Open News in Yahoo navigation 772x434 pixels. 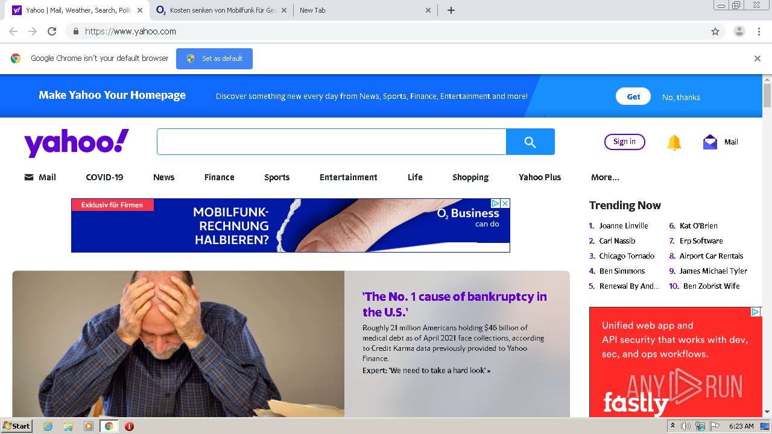click(163, 177)
